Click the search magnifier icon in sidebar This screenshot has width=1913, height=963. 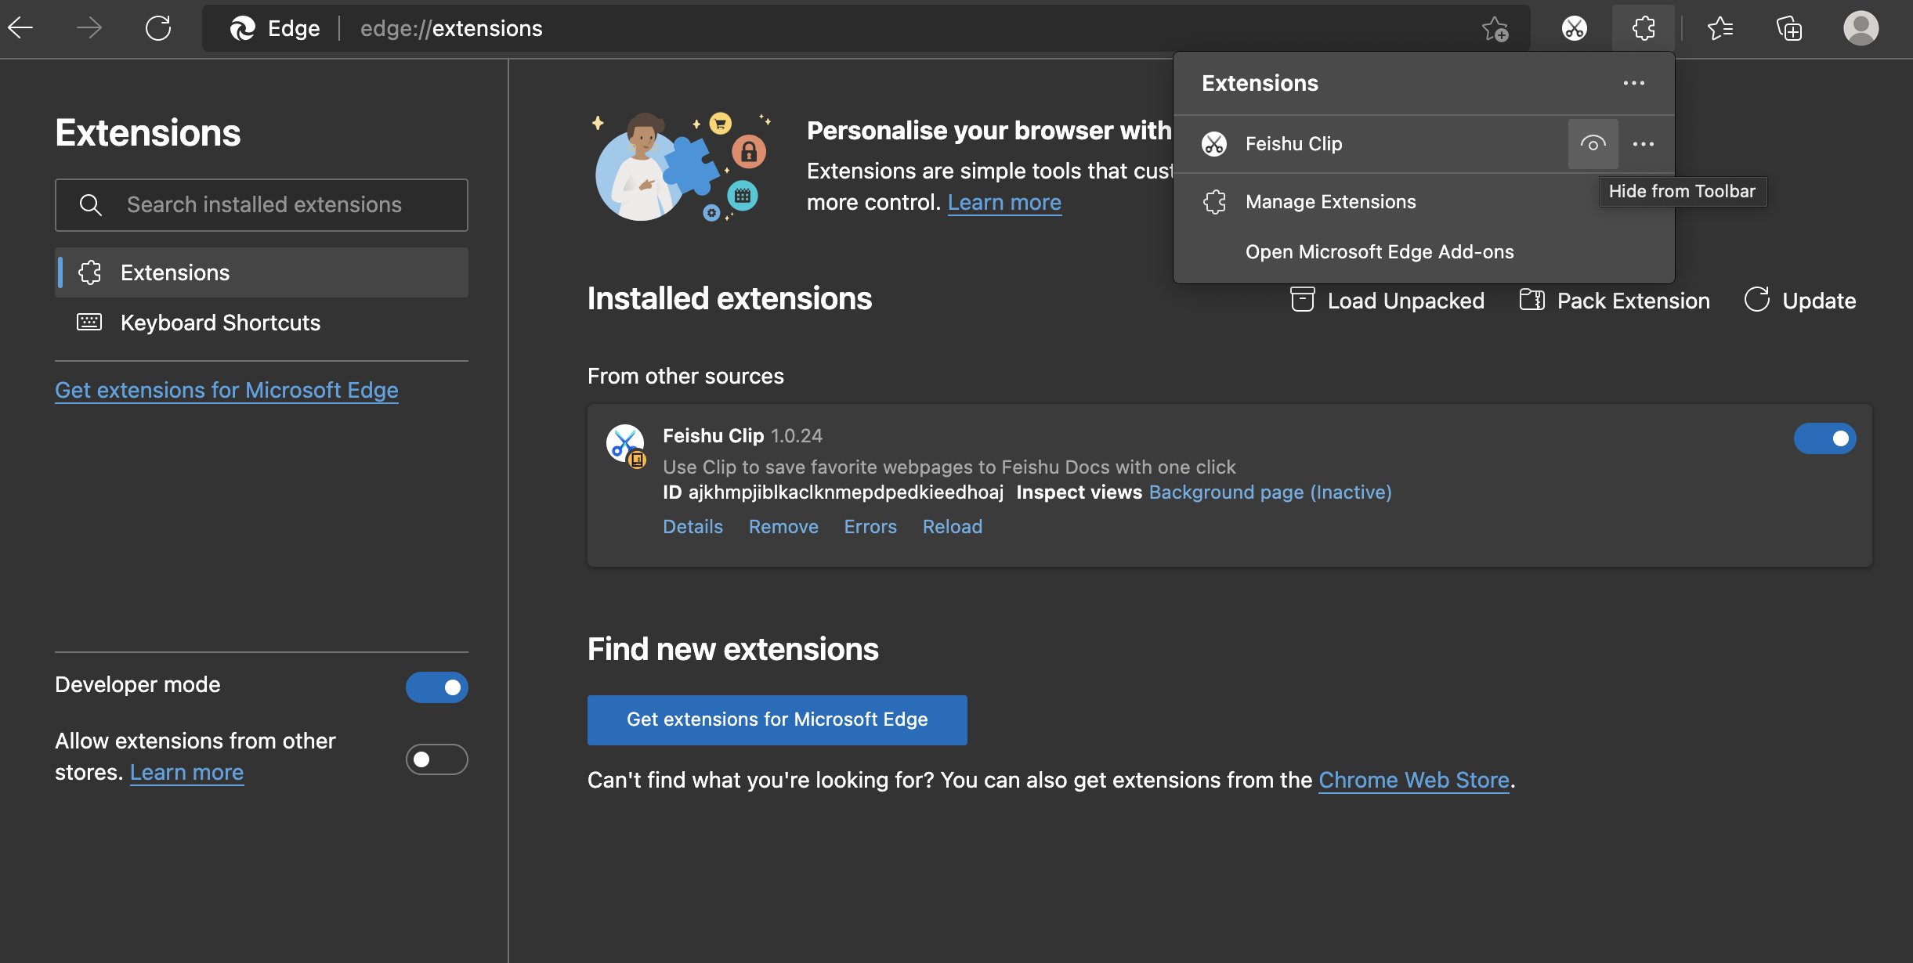click(91, 205)
